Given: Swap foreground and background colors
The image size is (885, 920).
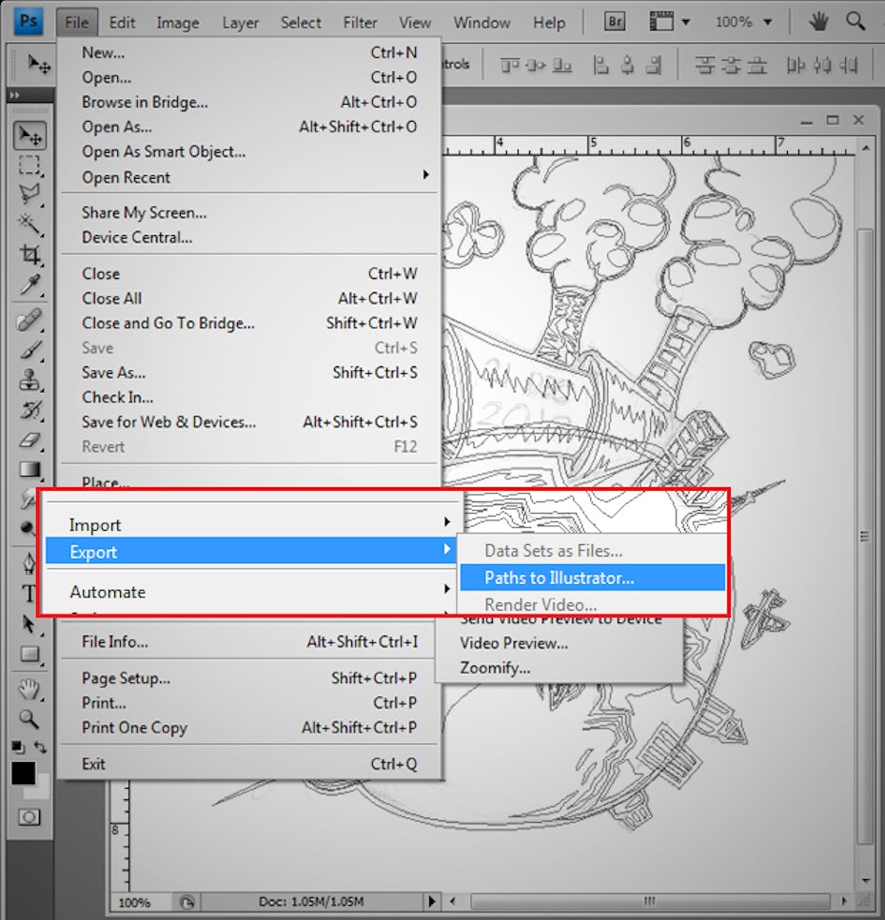Looking at the screenshot, I should [40, 748].
